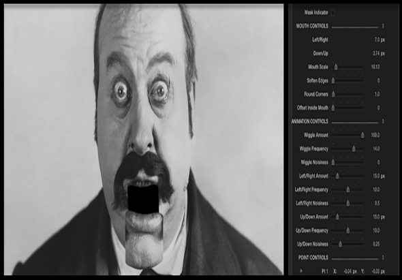402x280 pixels.
Task: Click the "Wiggle Frequency" parameter label
Action: tap(314, 149)
